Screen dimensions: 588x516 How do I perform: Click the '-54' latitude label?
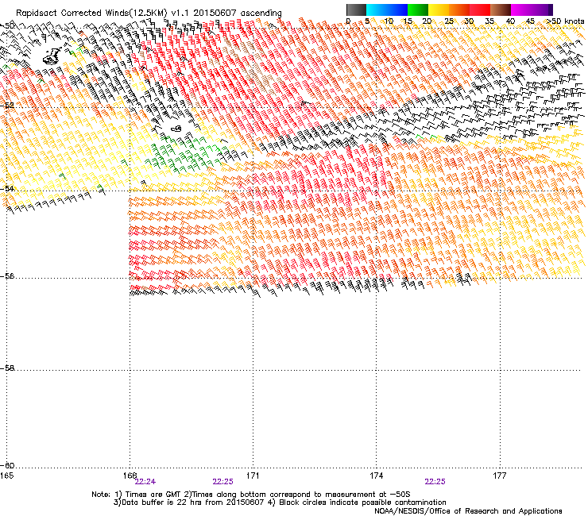point(7,188)
